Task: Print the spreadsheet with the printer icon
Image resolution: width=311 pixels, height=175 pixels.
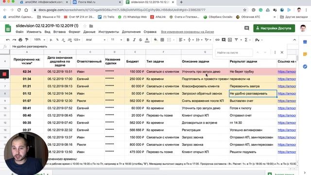Action: pyautogui.click(x=20, y=40)
